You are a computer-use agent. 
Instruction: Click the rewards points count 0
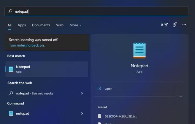(162, 25)
